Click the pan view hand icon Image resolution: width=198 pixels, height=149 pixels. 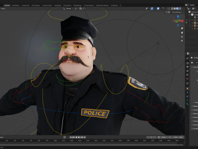click(182, 33)
